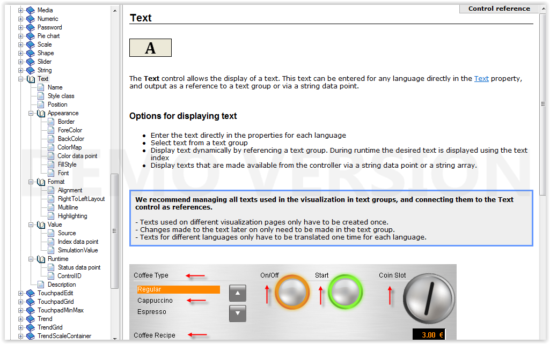This screenshot has height=344, width=550.
Task: Select the Index data point entry
Action: coord(78,242)
